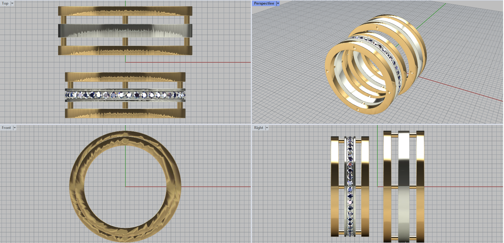Screen dimensions: 504x243
Task: Activate the Front viewport title label
Action: [6, 128]
